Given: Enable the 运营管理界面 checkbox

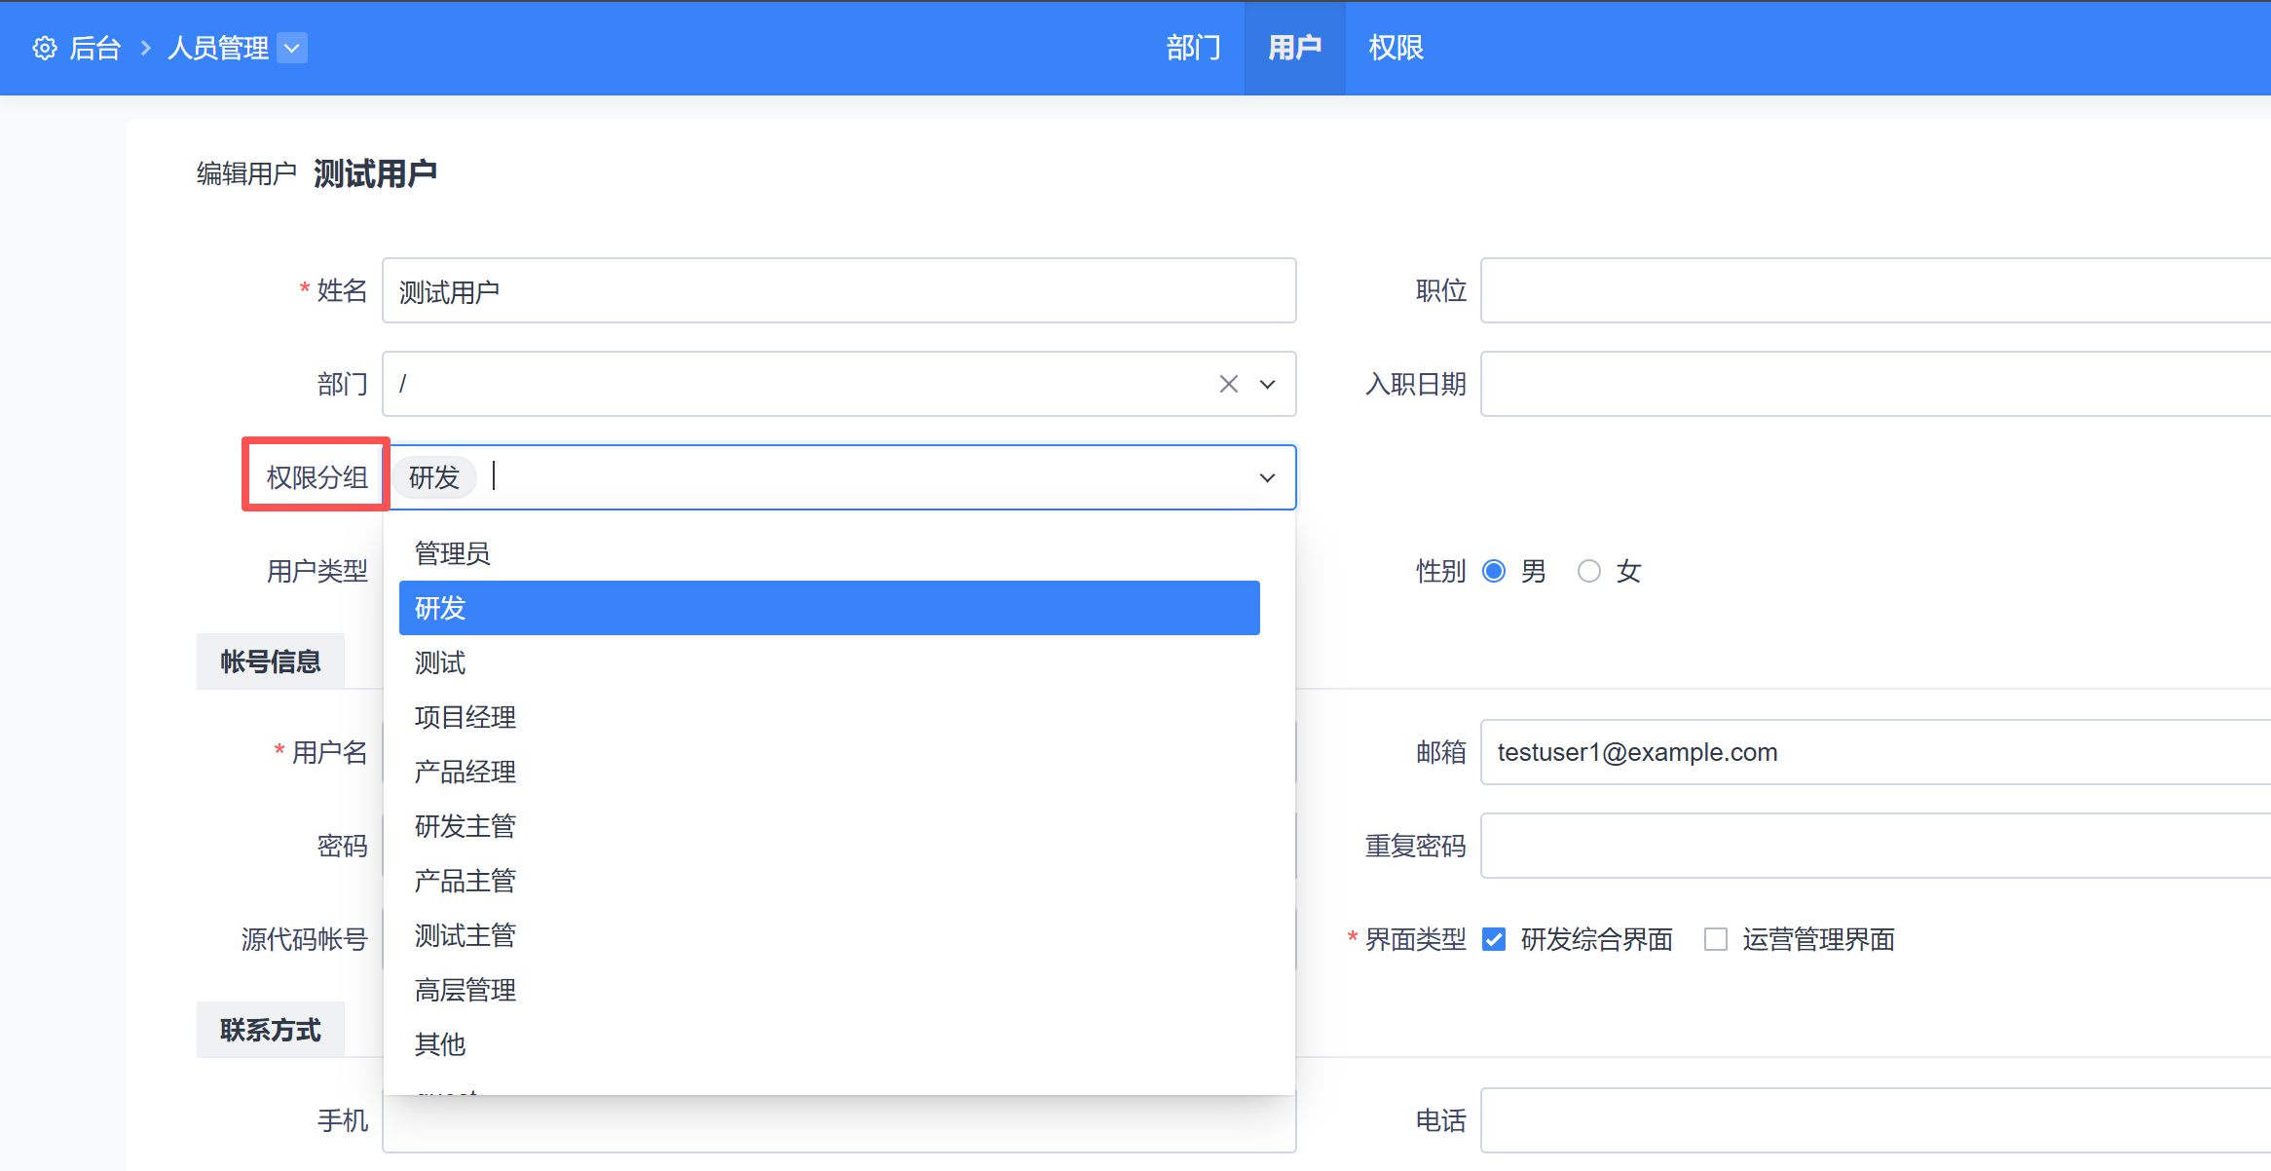Looking at the screenshot, I should coord(1715,939).
